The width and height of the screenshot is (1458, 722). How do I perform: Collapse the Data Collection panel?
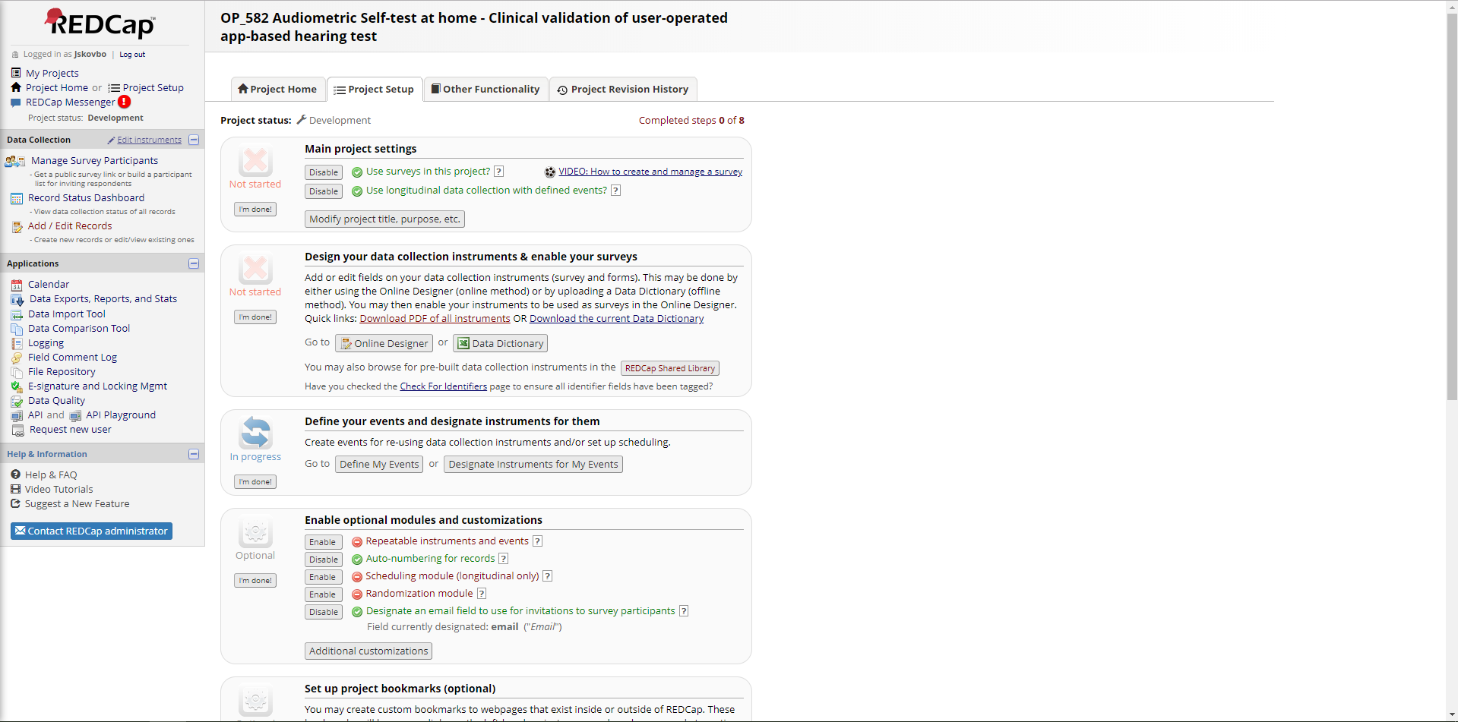tap(194, 140)
